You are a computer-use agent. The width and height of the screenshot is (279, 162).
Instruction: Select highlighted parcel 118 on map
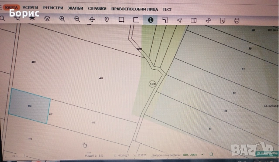[x=30, y=106]
